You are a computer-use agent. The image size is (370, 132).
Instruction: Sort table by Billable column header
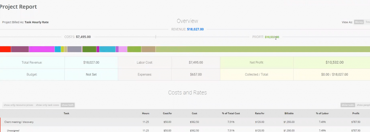[x=289, y=113]
